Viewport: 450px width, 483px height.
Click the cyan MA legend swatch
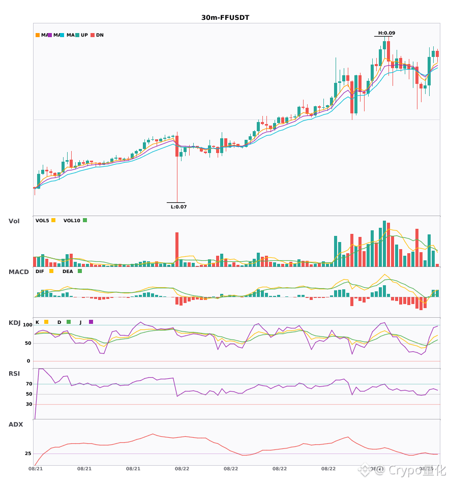click(x=62, y=35)
